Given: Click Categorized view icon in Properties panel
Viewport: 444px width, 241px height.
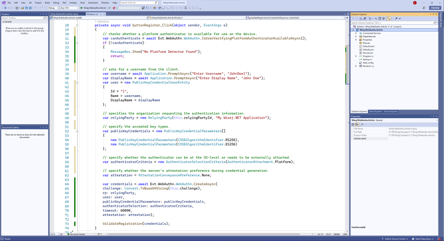Looking at the screenshot, I should pyautogui.click(x=353, y=125).
